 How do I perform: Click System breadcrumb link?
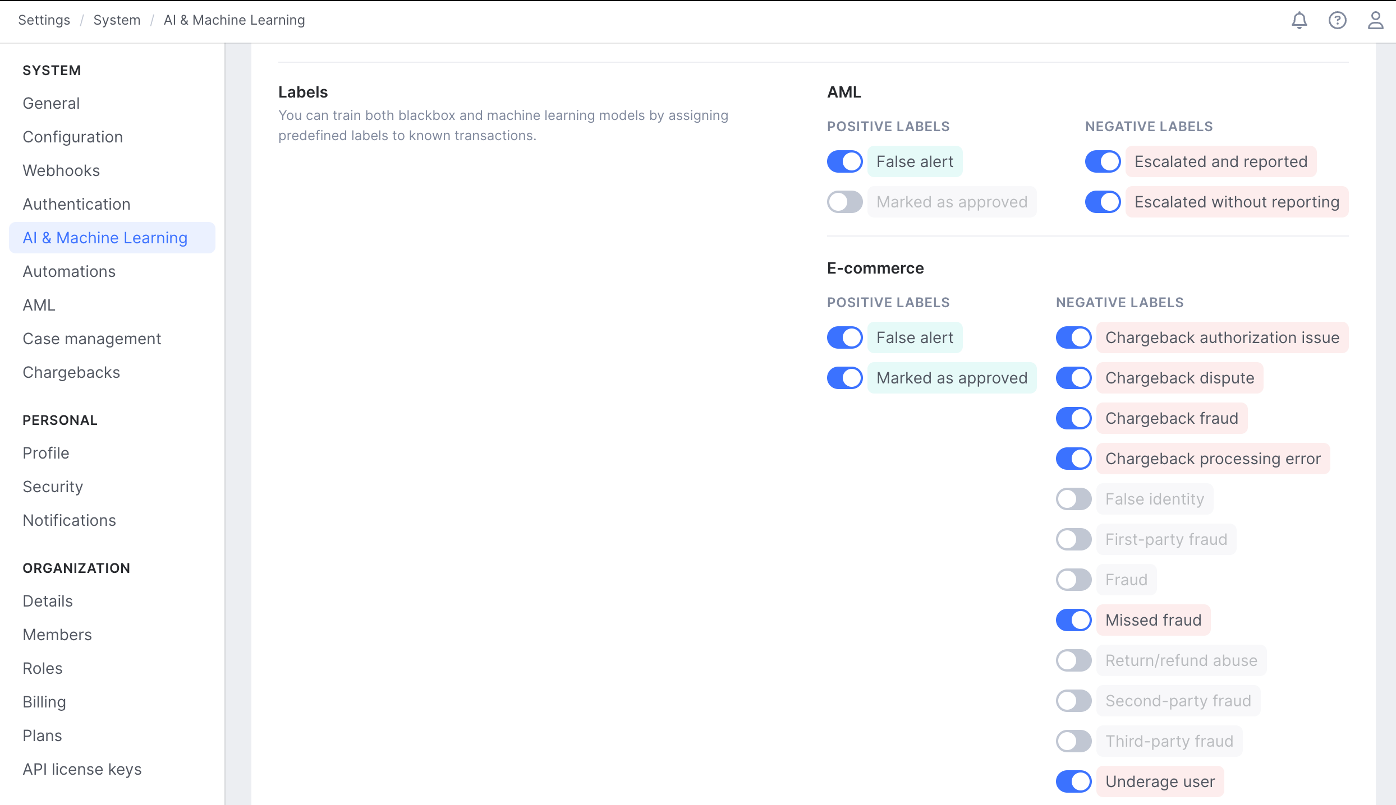click(x=117, y=20)
